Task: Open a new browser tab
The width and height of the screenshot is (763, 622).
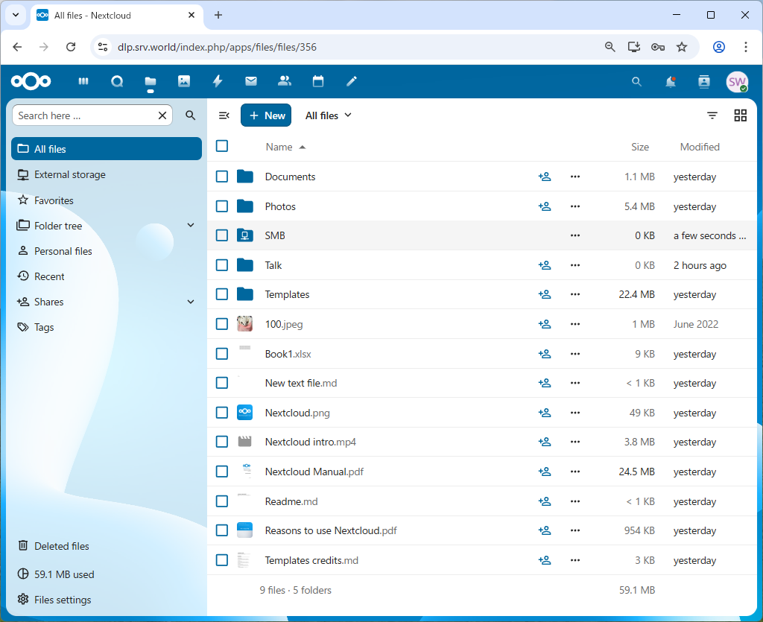Action: click(x=218, y=15)
